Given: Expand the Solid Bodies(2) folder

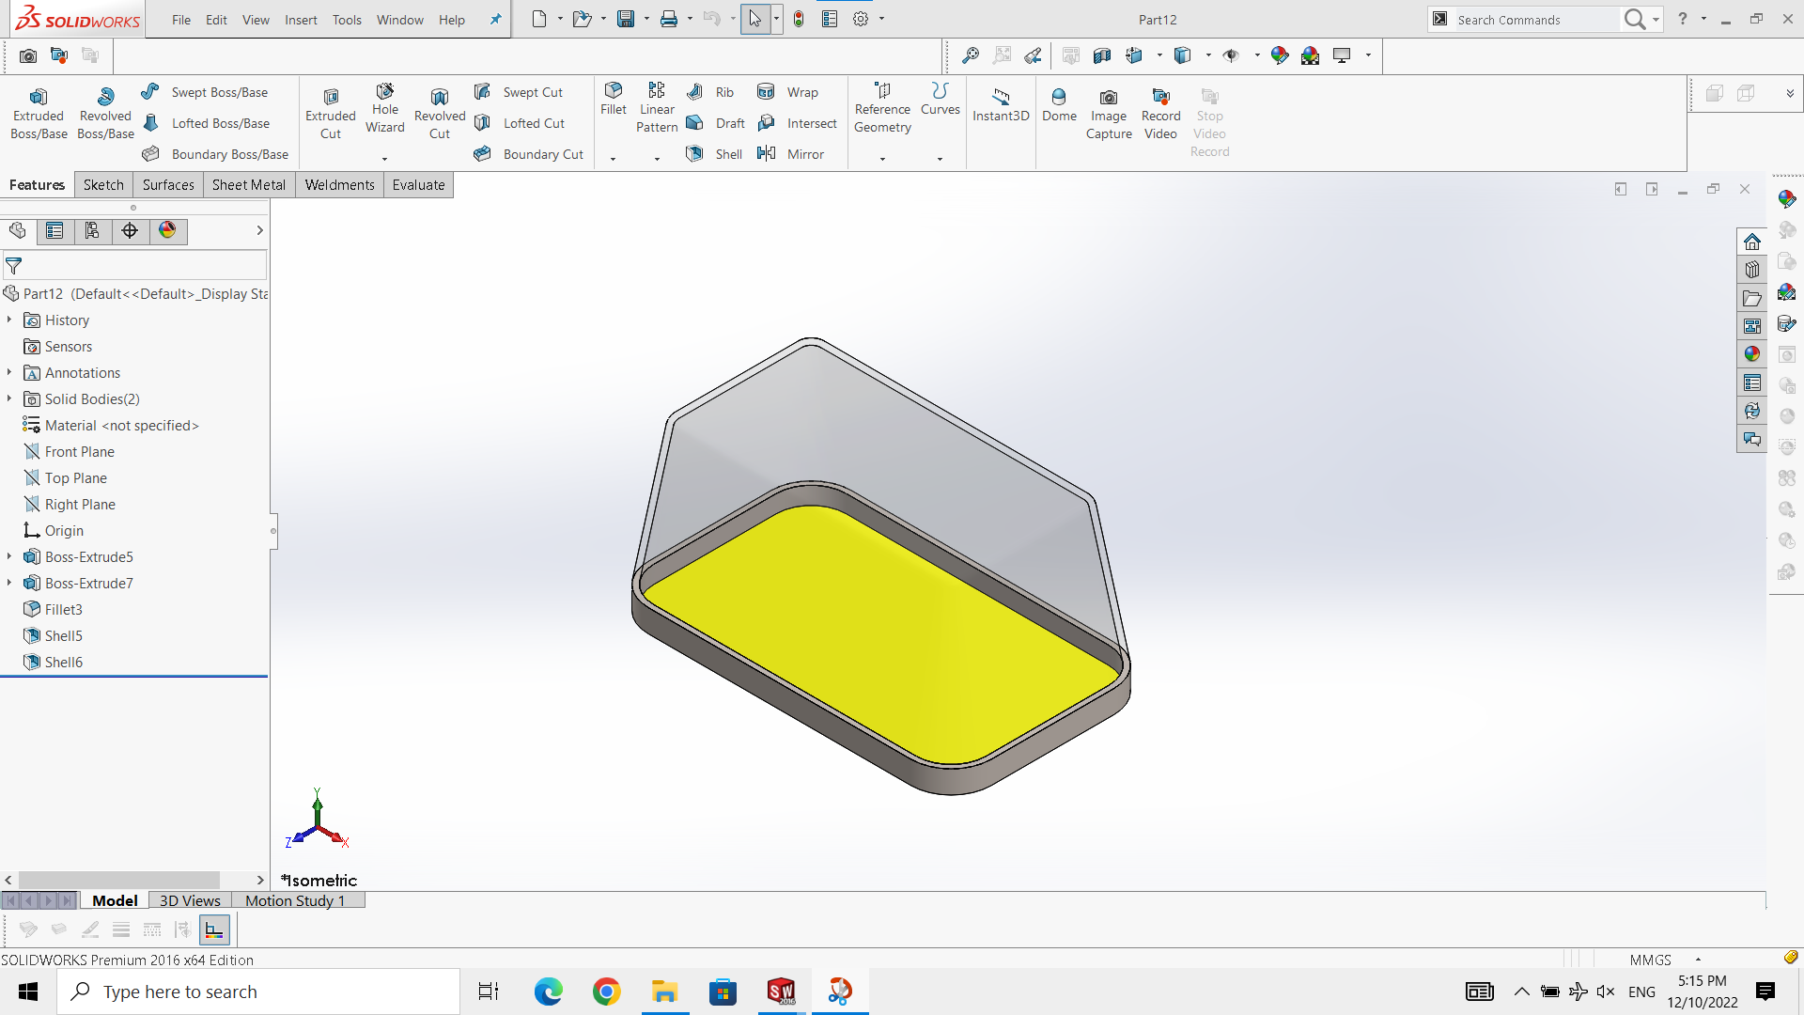Looking at the screenshot, I should click(9, 399).
